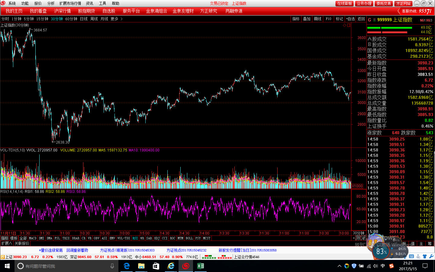
Task: Click the green list icon next to 999999
Action: click(374, 20)
